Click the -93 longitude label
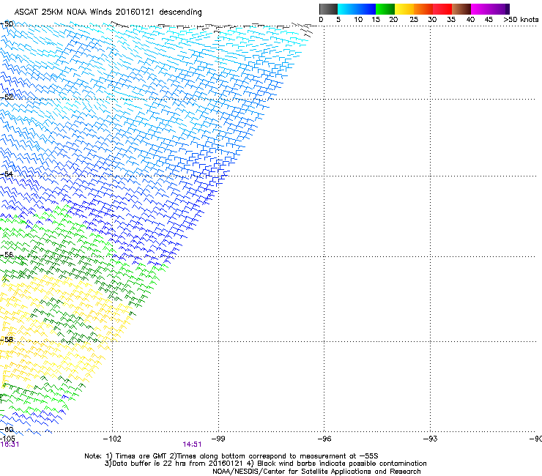The image size is (542, 476). click(x=431, y=439)
